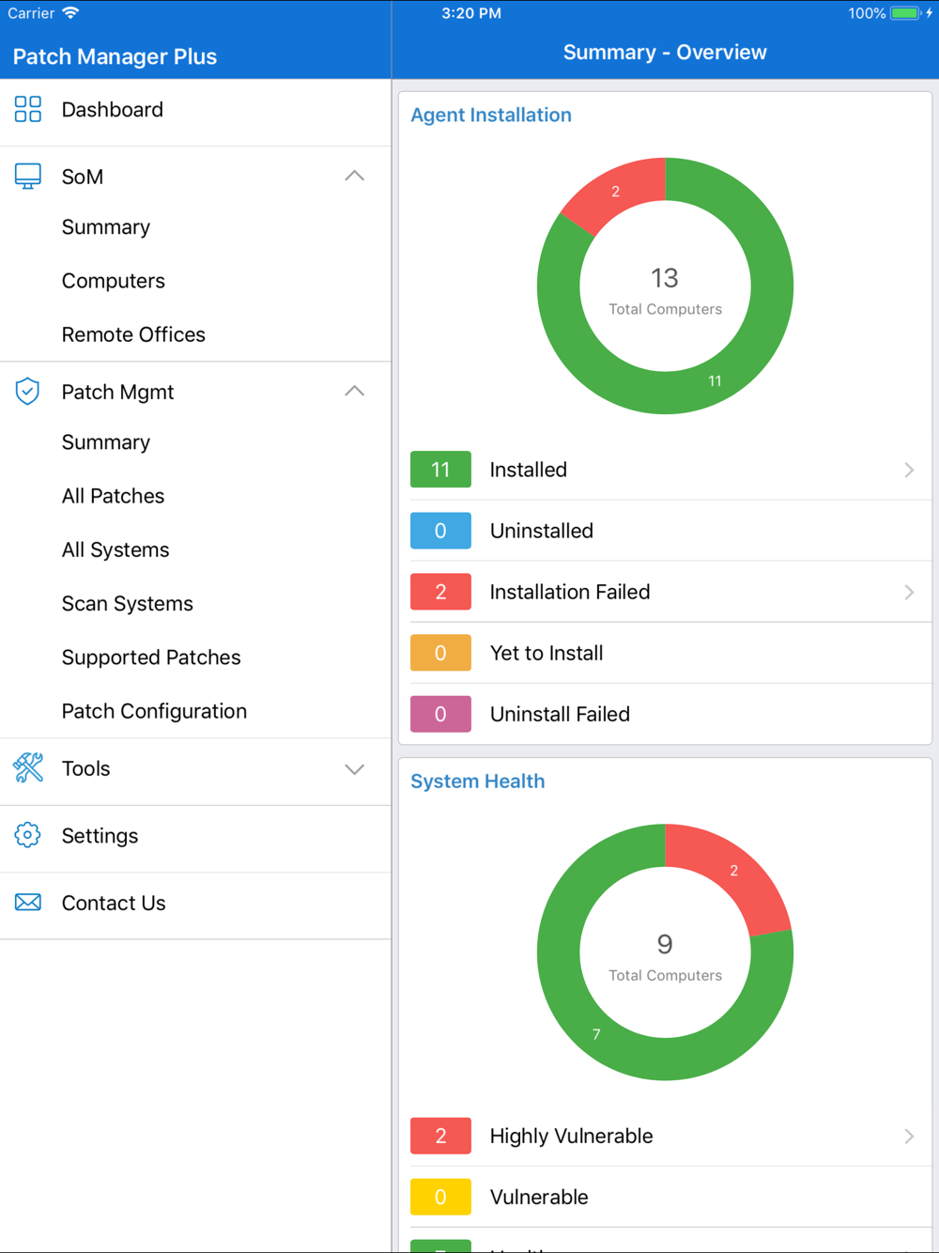Click the pink Uninstall Failed badge

point(440,714)
